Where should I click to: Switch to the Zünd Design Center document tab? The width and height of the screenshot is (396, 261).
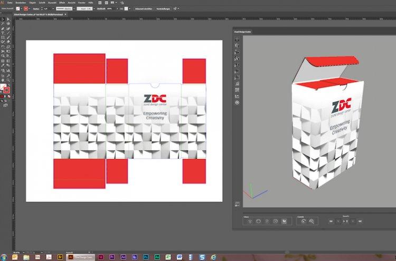(39, 14)
